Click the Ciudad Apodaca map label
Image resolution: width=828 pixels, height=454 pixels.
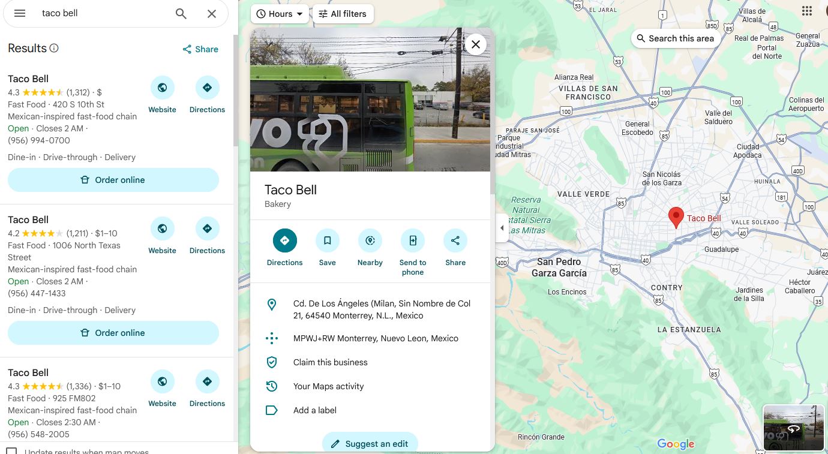click(748, 151)
